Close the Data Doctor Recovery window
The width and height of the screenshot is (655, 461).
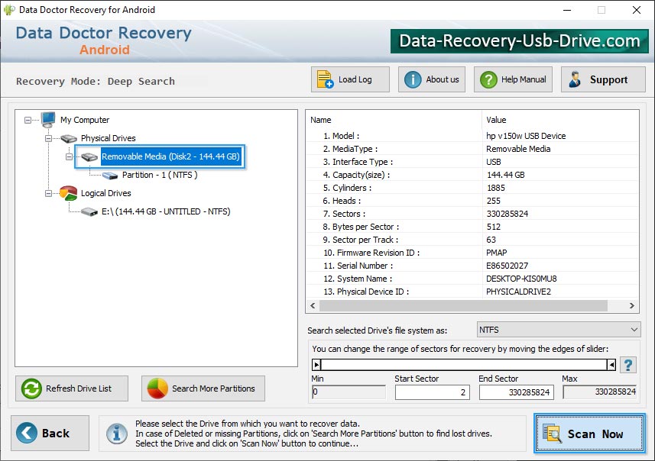(x=636, y=10)
